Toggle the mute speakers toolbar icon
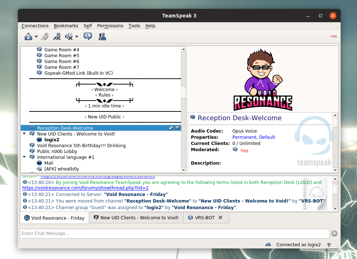This screenshot has width=357, height=259. [69, 36]
